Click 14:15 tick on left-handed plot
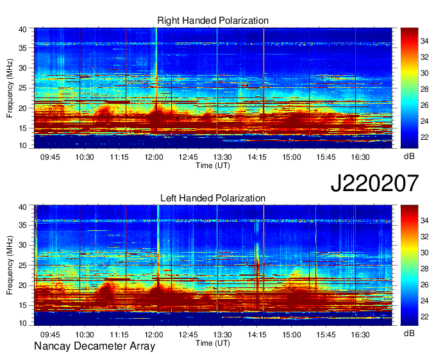The height and width of the screenshot is (354, 436). pyautogui.click(x=257, y=334)
